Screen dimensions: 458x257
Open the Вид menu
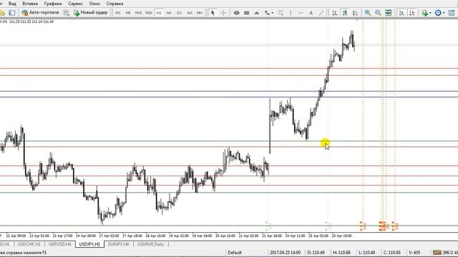(x=12, y=4)
